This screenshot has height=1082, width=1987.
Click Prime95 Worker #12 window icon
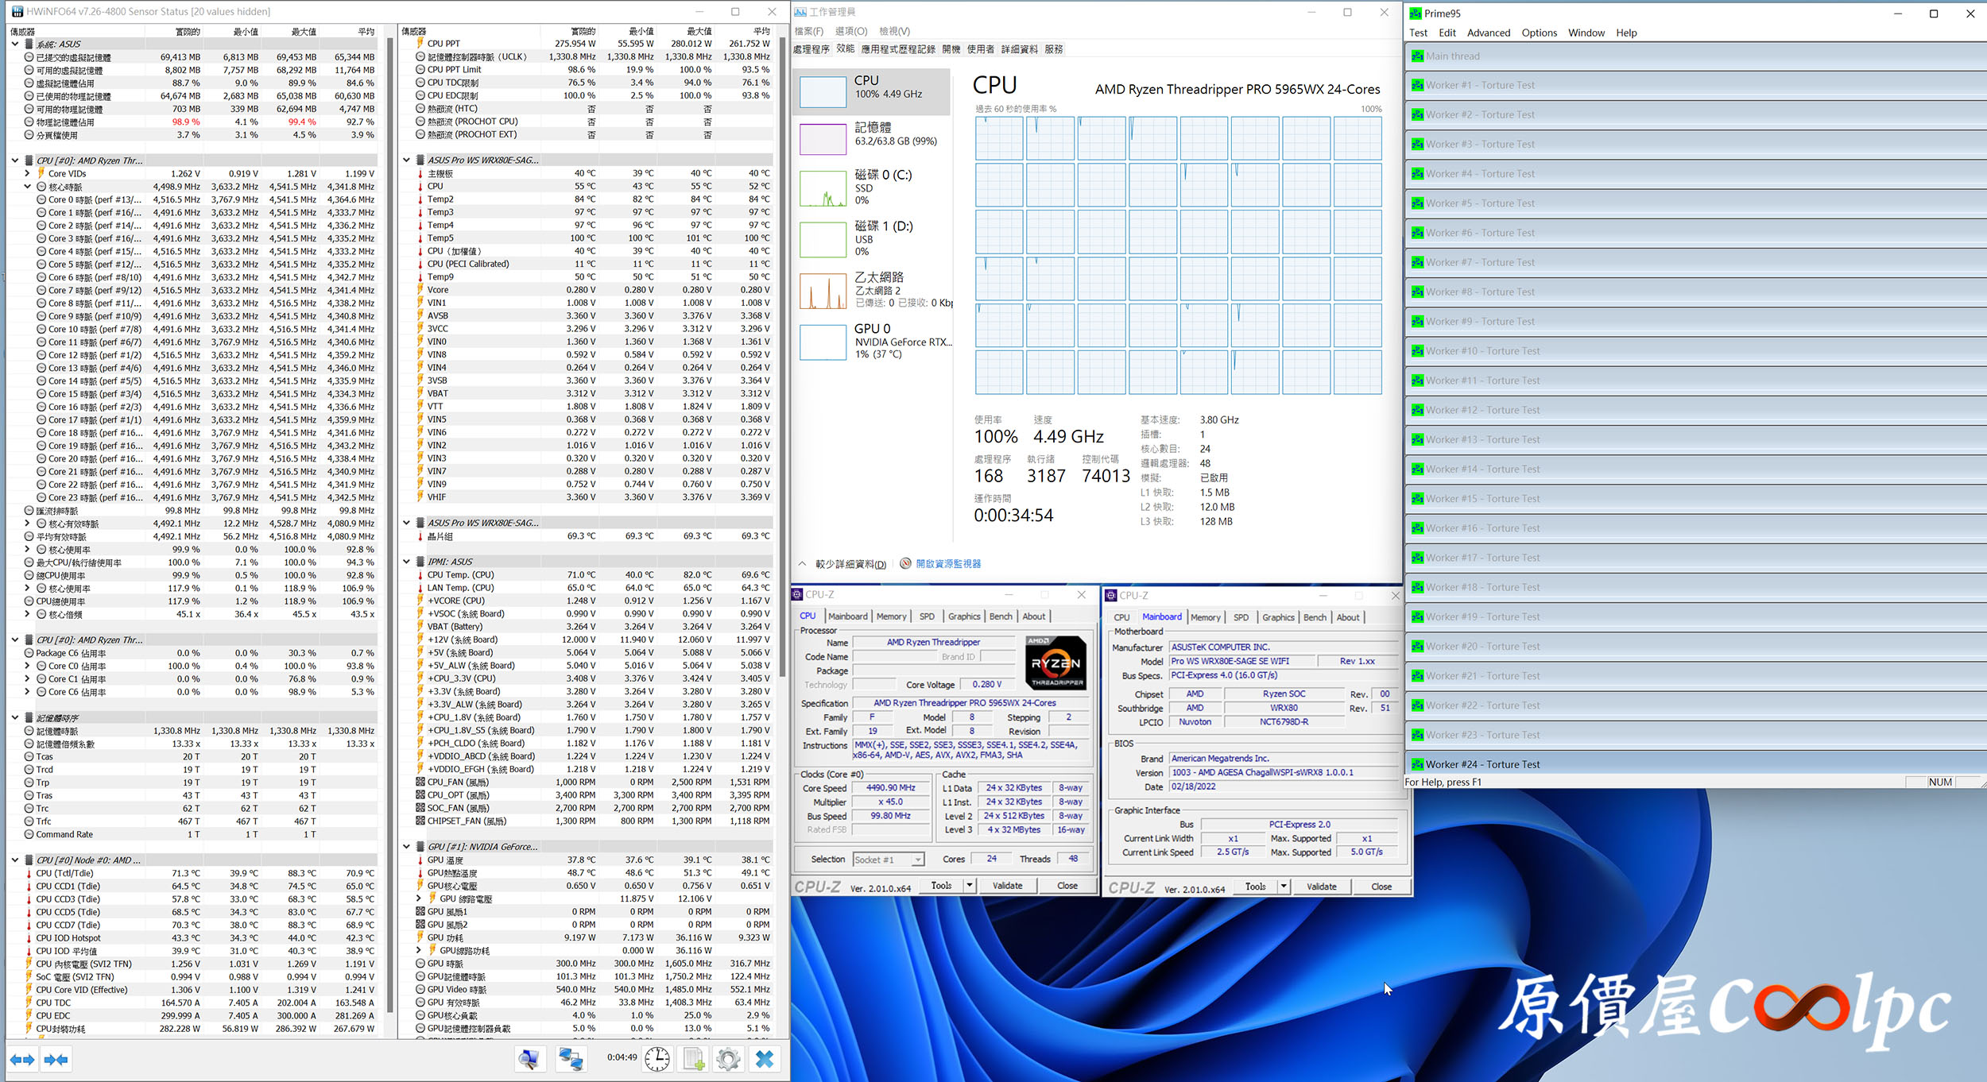[1417, 410]
